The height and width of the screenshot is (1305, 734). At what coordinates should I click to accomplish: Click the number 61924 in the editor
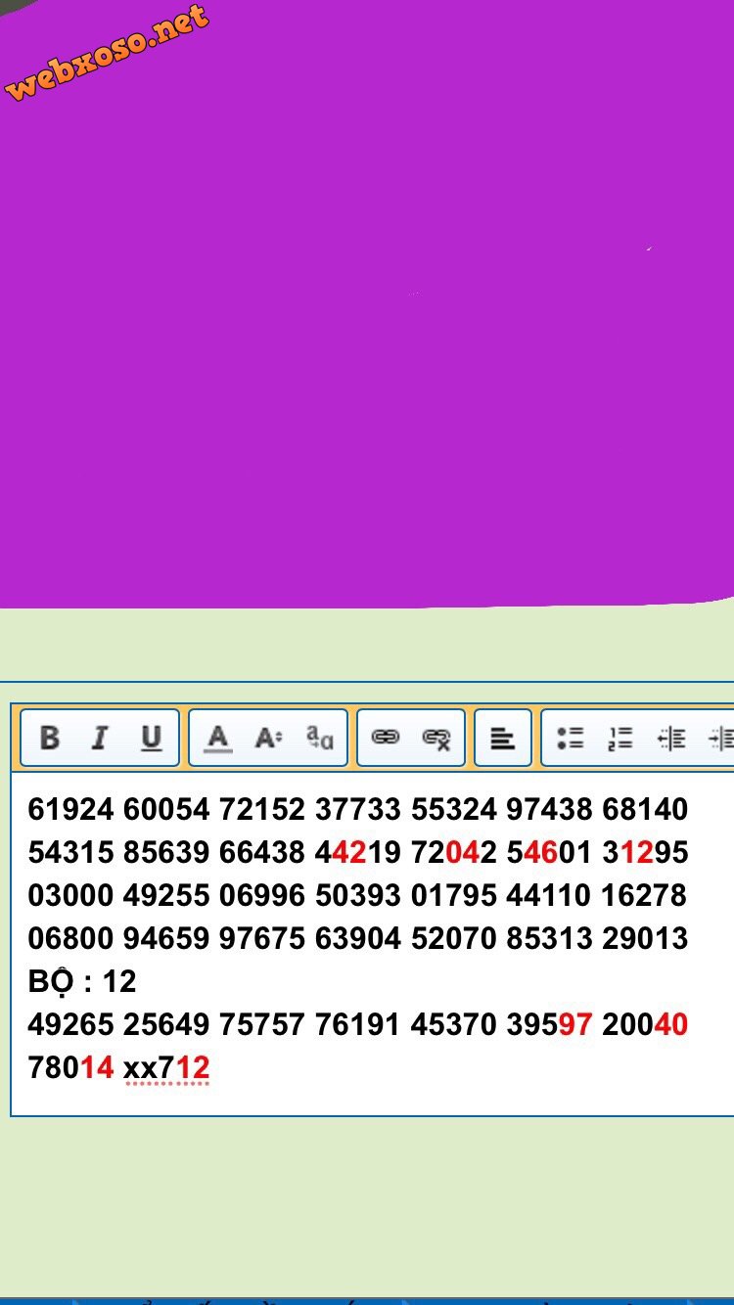point(70,809)
